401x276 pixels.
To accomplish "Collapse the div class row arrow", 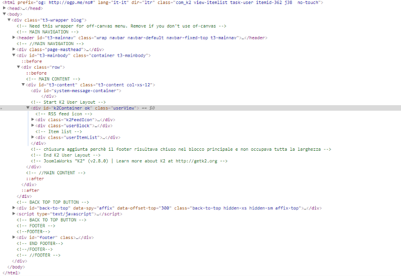I will (19, 67).
